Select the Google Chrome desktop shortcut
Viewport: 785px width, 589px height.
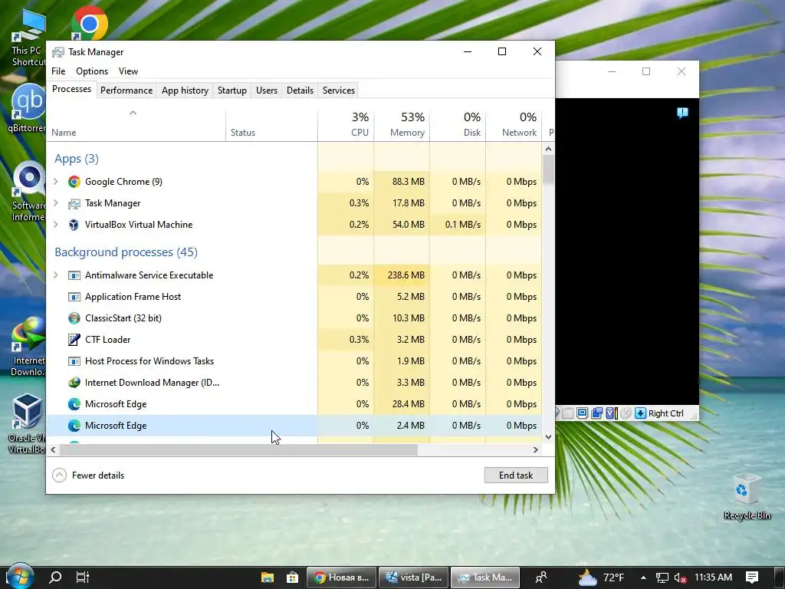[89, 23]
